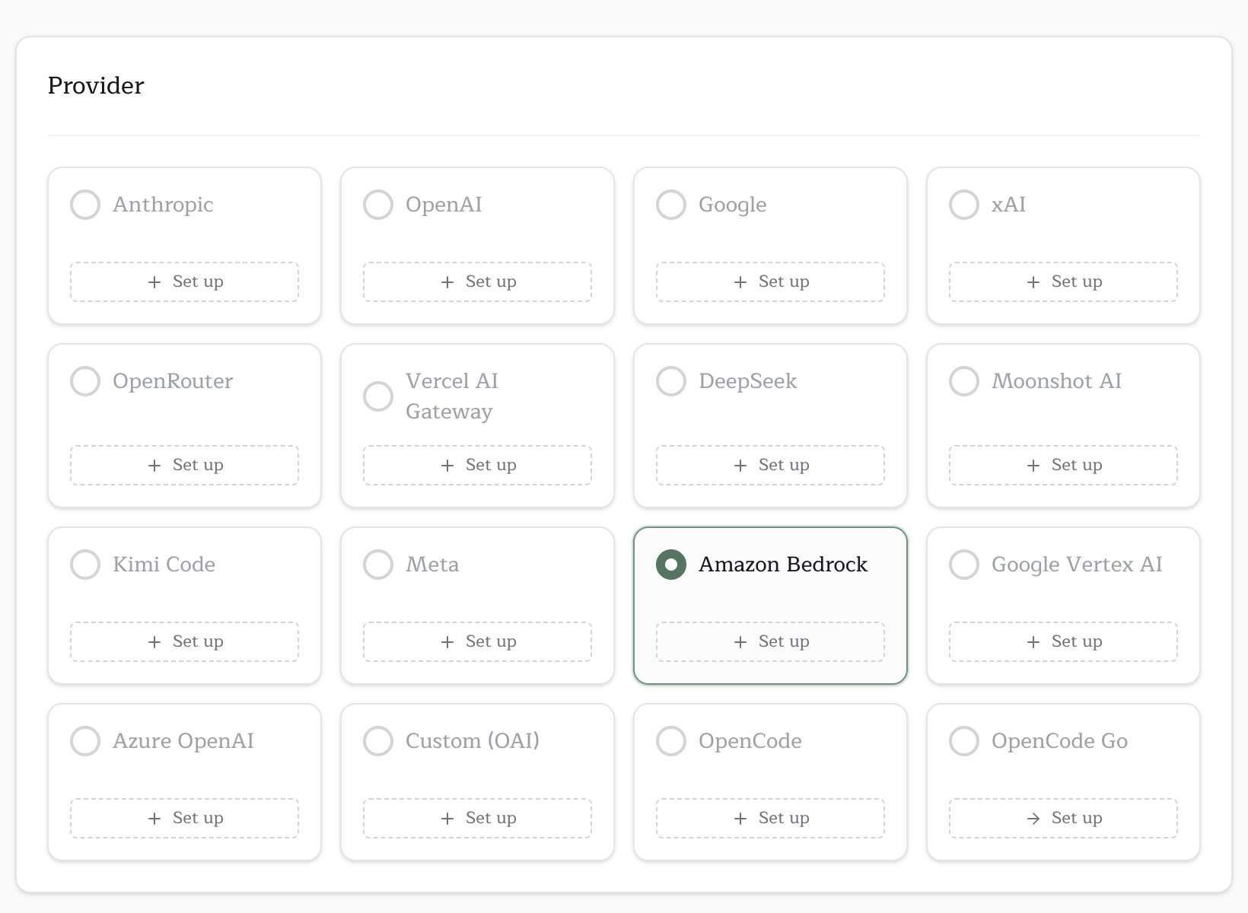This screenshot has width=1248, height=913.
Task: Set up Moonshot AI provider
Action: coord(1064,466)
